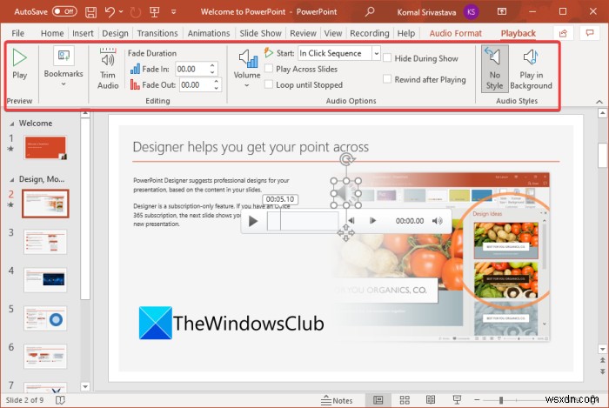Viewport: 609px width, 408px height.
Task: Open the Recording tab
Action: pyautogui.click(x=370, y=33)
